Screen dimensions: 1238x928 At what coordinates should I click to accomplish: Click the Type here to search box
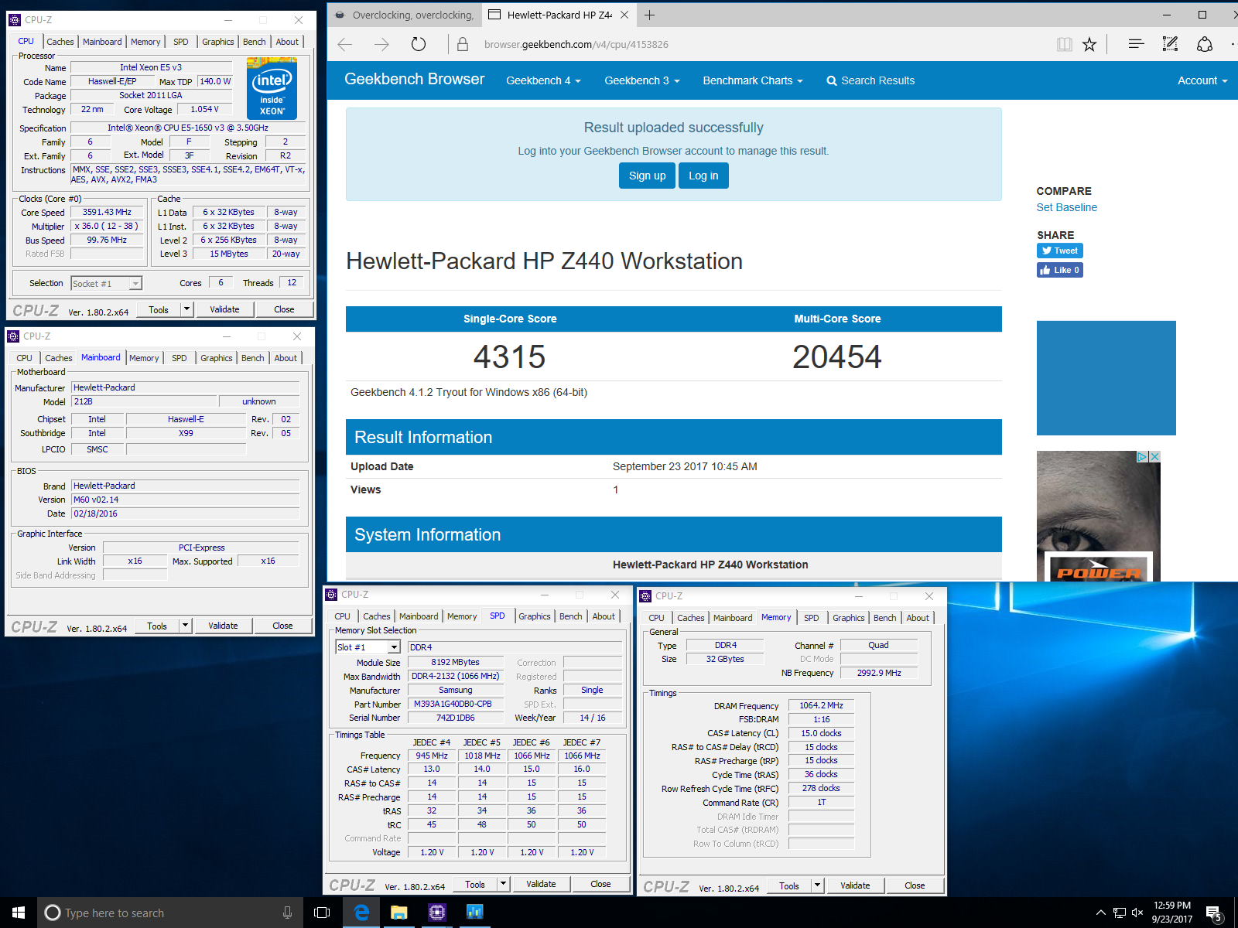click(x=169, y=913)
